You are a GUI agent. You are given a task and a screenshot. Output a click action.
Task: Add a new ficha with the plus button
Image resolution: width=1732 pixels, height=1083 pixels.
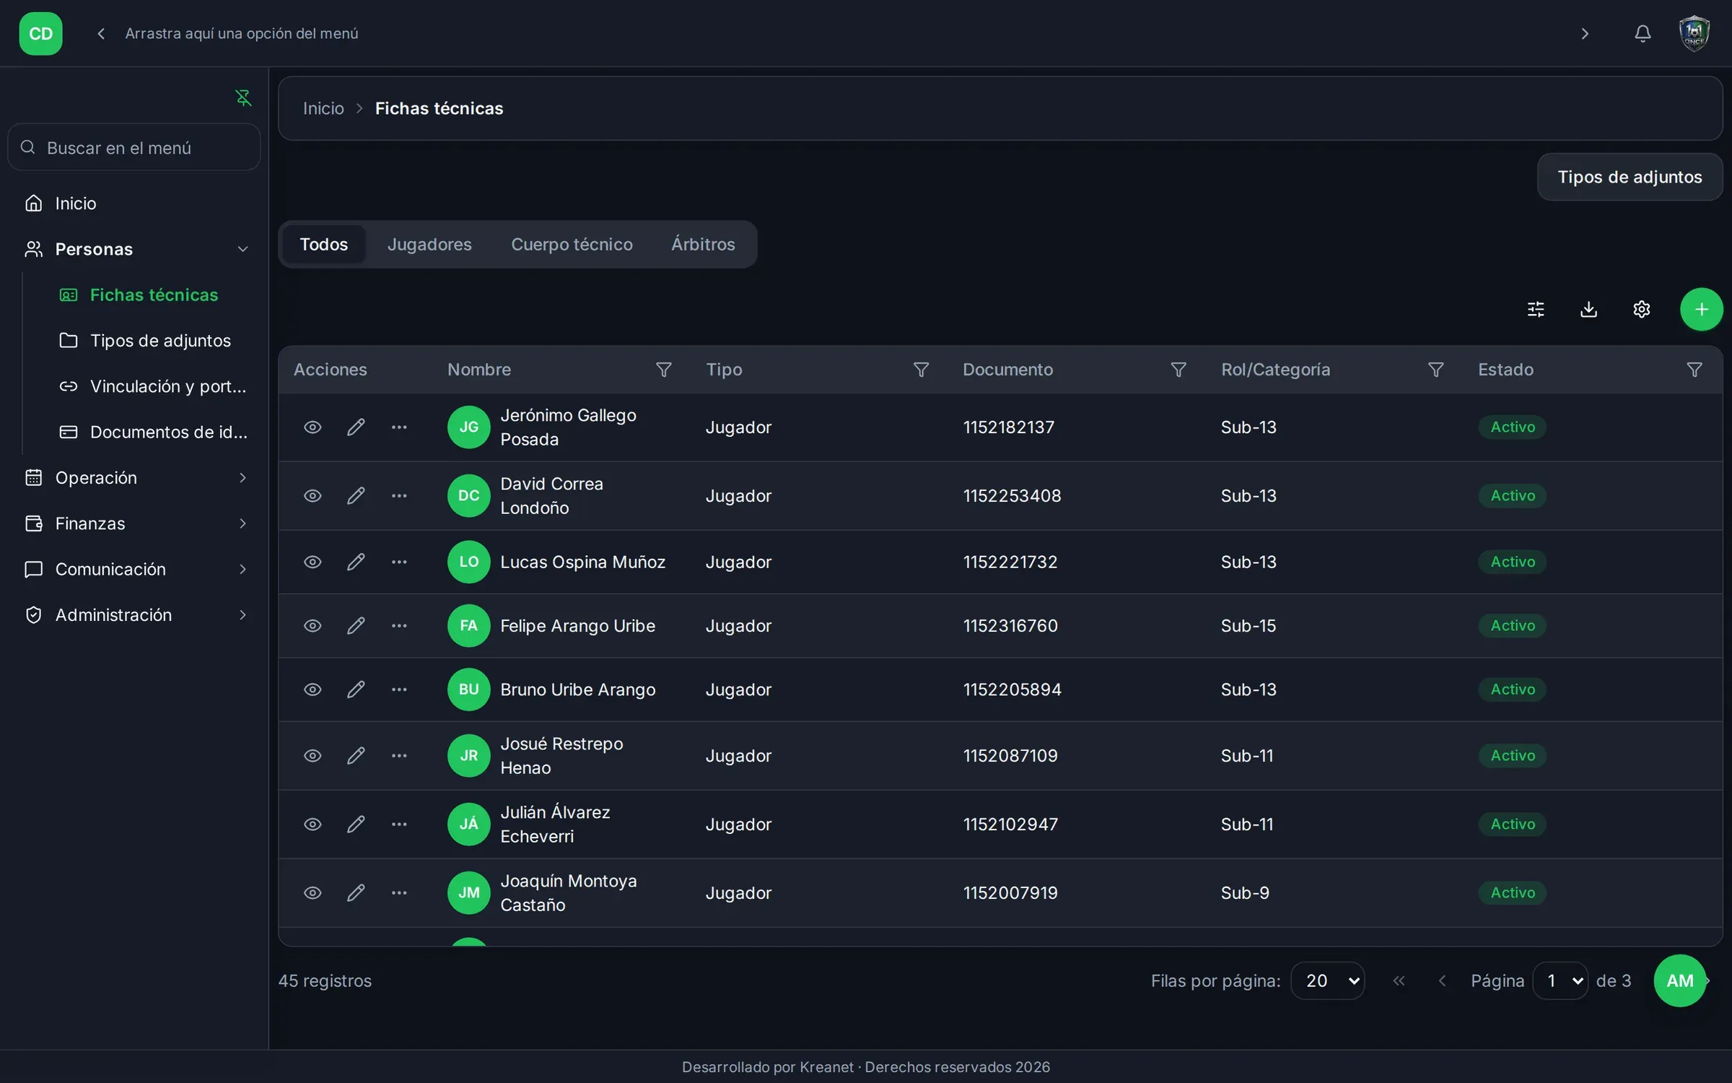click(1701, 309)
